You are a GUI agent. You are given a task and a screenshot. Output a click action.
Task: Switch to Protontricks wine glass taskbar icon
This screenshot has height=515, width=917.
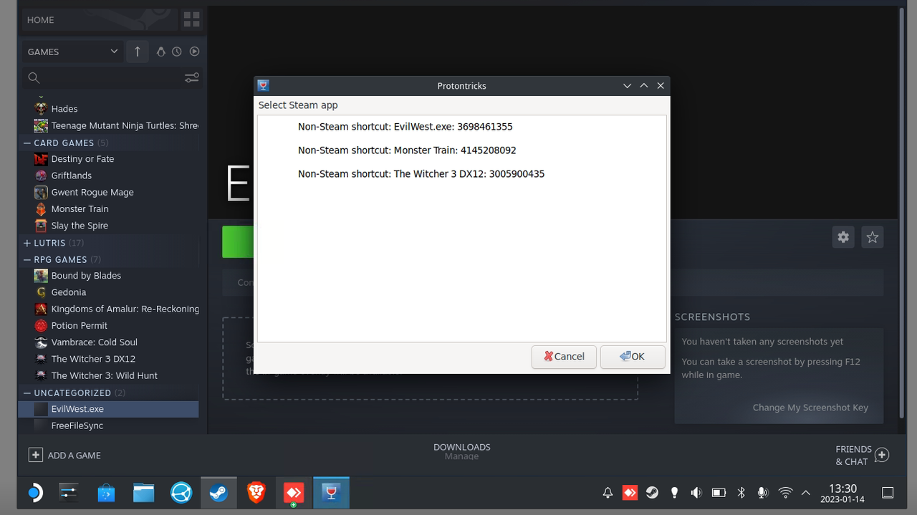click(331, 493)
